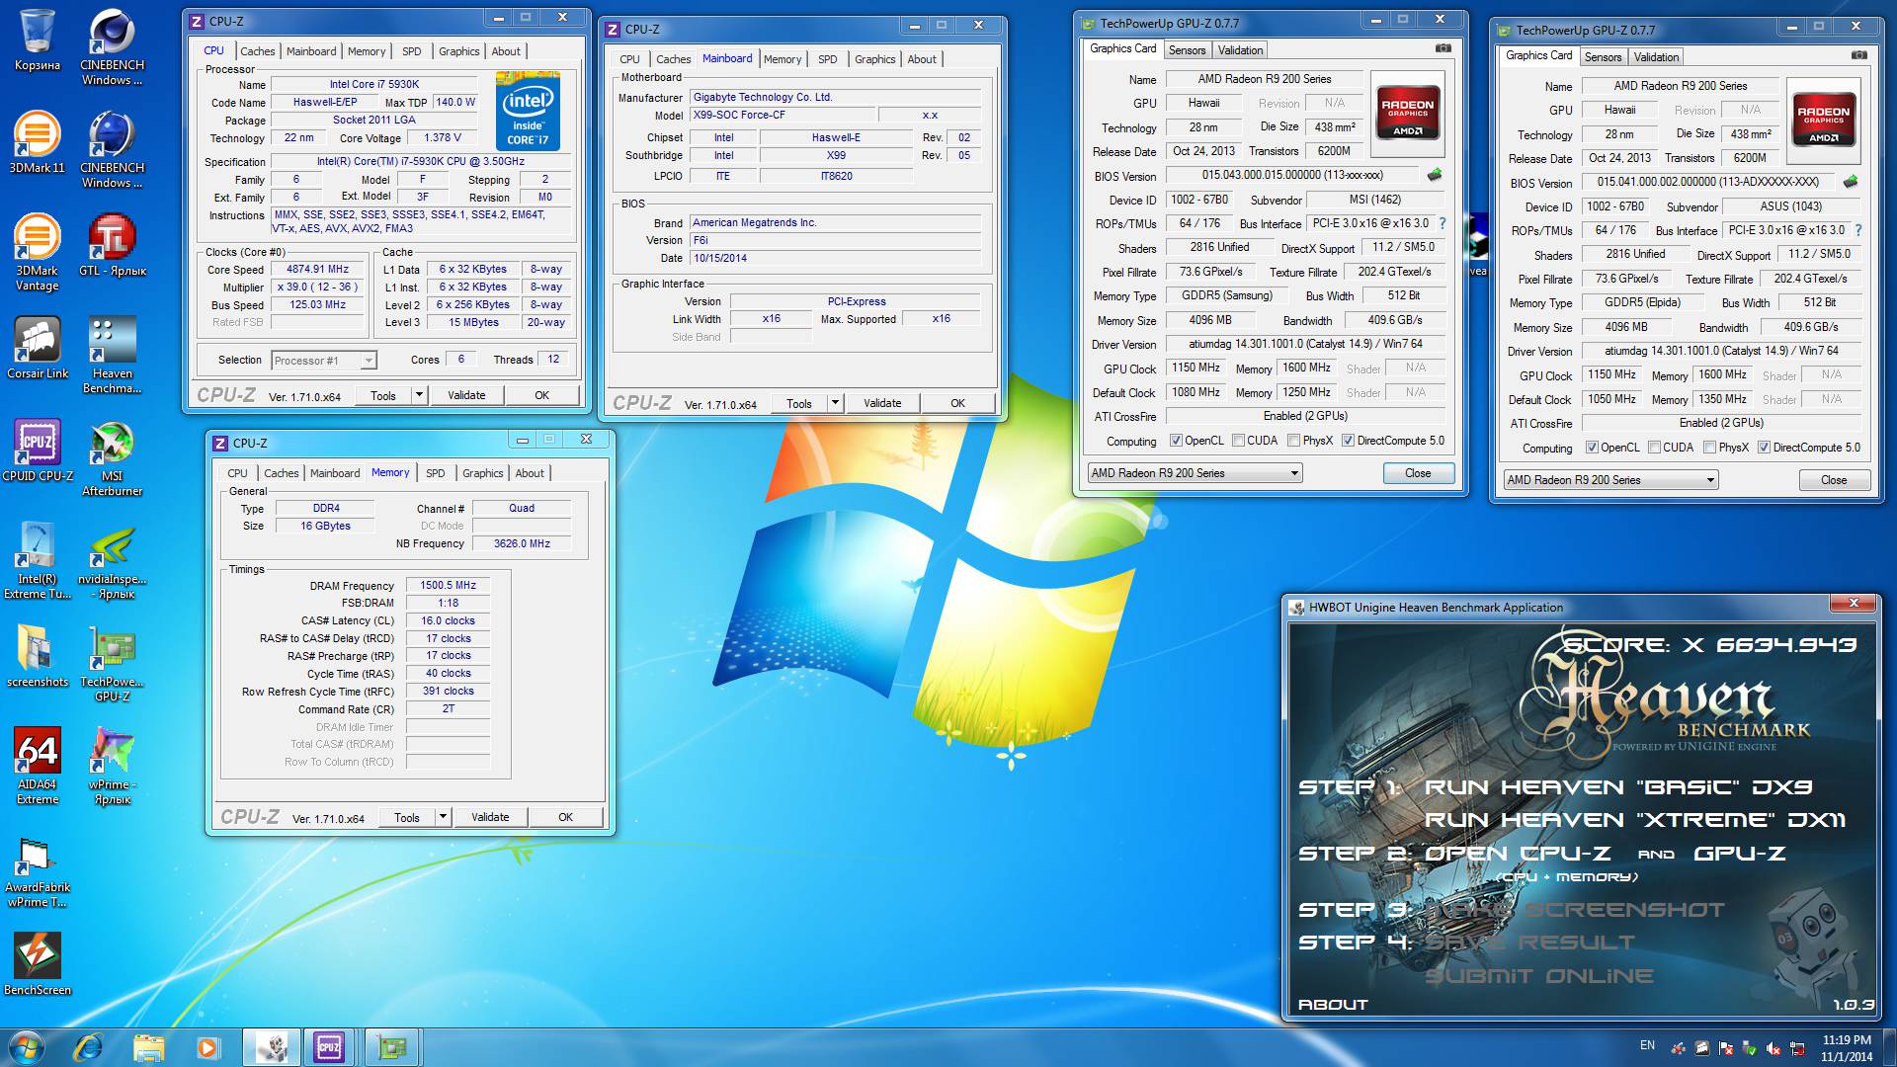The width and height of the screenshot is (1897, 1067).
Task: Click BIOS save chip icon in left GPU-Z
Action: 1435,175
